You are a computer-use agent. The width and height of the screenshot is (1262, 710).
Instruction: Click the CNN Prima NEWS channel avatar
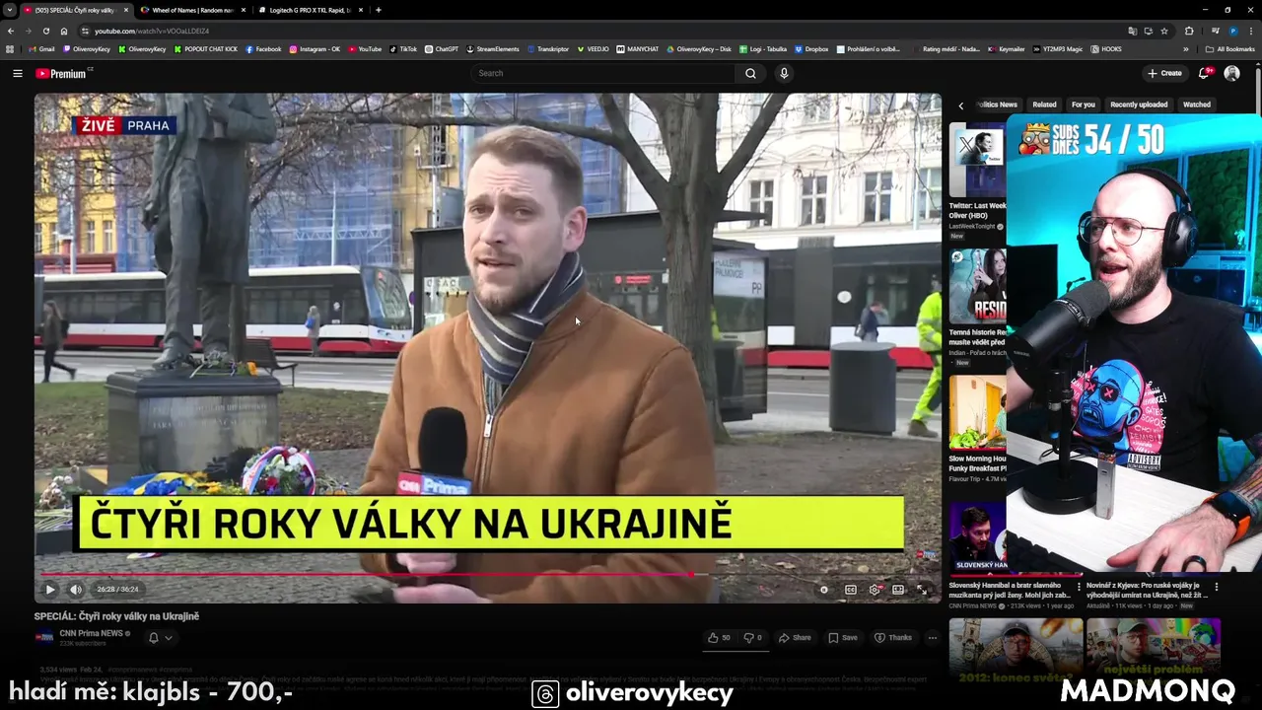click(44, 638)
